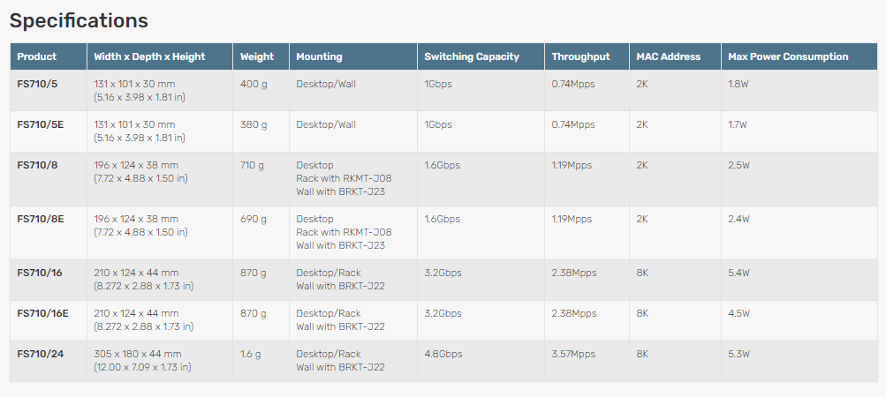Click the FS710/8 product name
The width and height of the screenshot is (886, 397).
pyautogui.click(x=37, y=166)
